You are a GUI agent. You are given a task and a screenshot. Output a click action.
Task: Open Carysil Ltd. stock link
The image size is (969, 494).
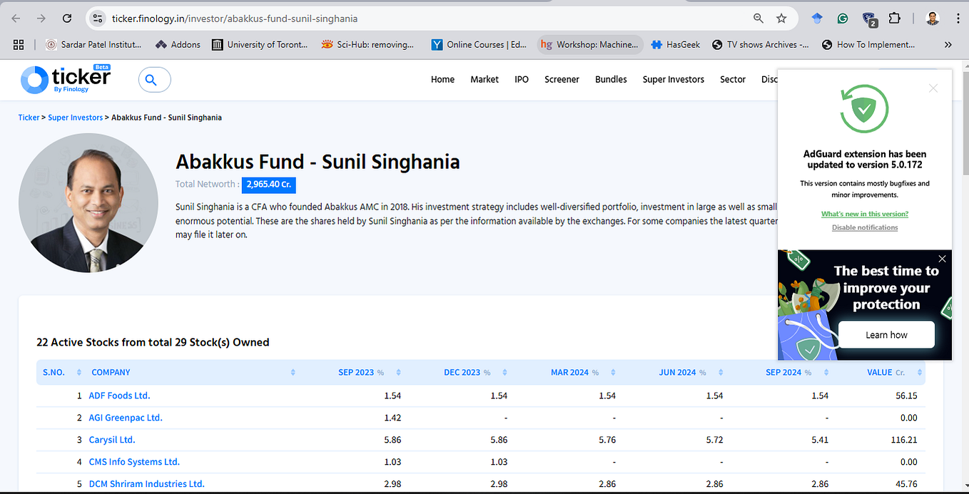click(x=112, y=440)
